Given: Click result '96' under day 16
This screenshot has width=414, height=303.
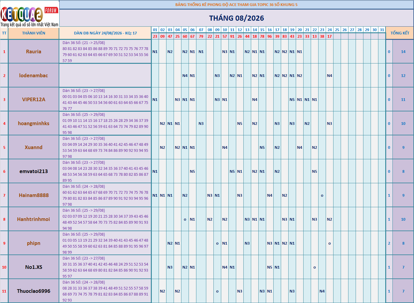Looking at the screenshot, I should 270,36.
